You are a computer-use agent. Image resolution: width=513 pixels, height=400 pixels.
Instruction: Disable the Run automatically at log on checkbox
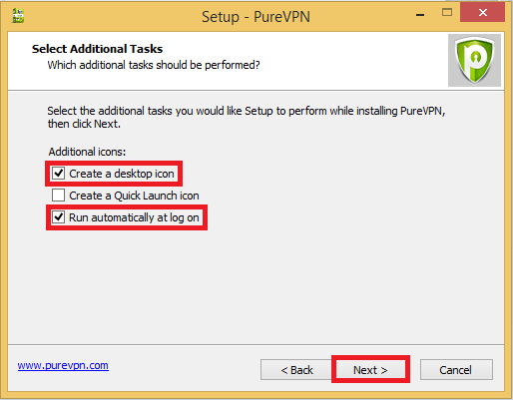(58, 217)
